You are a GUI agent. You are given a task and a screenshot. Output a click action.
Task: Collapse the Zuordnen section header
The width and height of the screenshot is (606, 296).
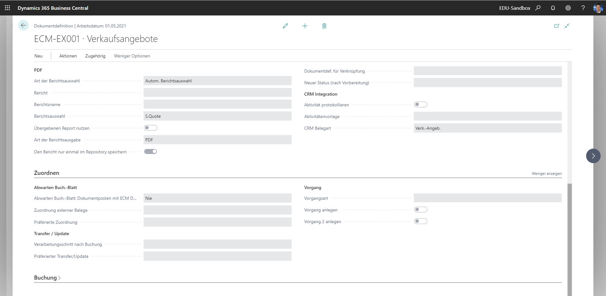(47, 173)
